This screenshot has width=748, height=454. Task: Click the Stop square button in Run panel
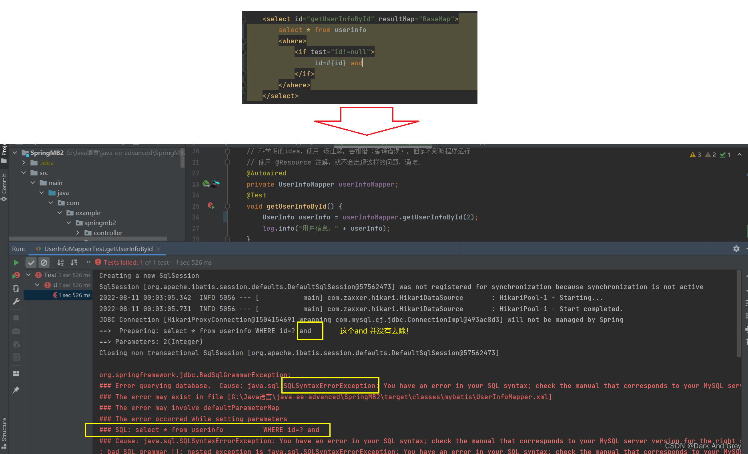(x=16, y=318)
